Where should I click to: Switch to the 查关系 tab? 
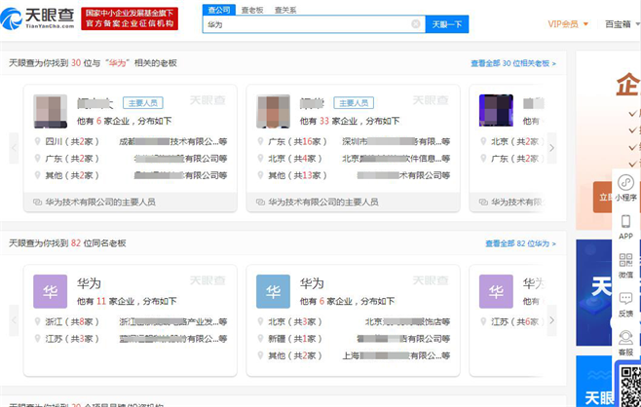click(285, 9)
